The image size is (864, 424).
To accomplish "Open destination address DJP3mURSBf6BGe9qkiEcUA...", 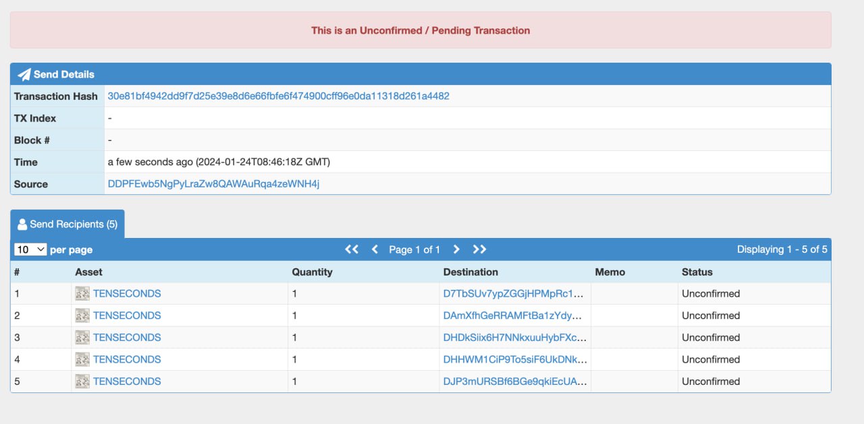I will (515, 381).
